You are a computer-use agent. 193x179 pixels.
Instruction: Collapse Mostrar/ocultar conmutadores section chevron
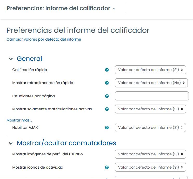click(x=11, y=143)
